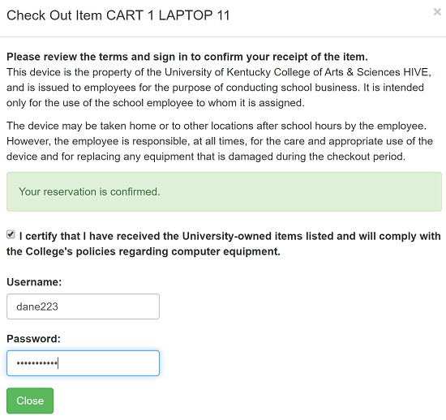This screenshot has height=420, width=446.
Task: Dismiss the dialog with the X icon
Action: pyautogui.click(x=437, y=12)
